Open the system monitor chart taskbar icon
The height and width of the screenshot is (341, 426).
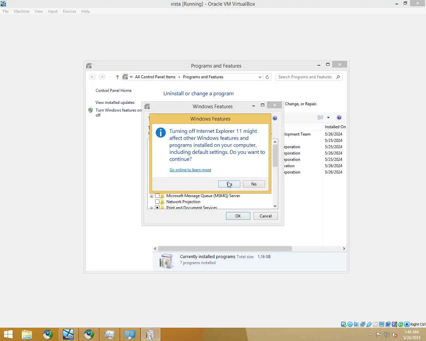[109, 334]
